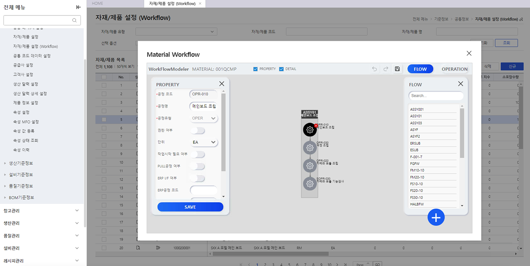Uncheck the PROPERTY checkbox

click(255, 69)
